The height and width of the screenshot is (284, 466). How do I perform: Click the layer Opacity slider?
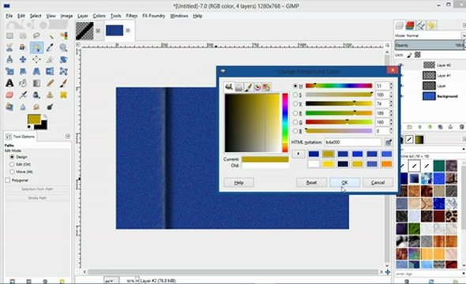[x=430, y=45]
